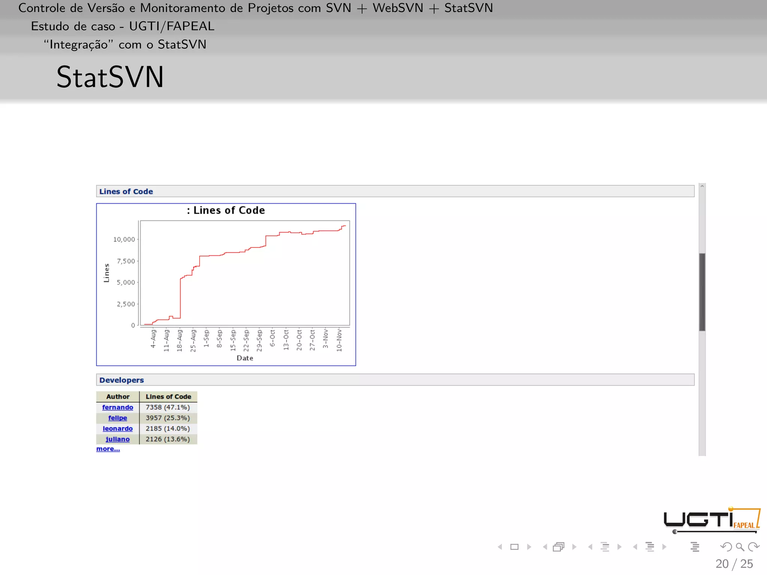Click the 10,000 y-axis label

[x=124, y=239]
